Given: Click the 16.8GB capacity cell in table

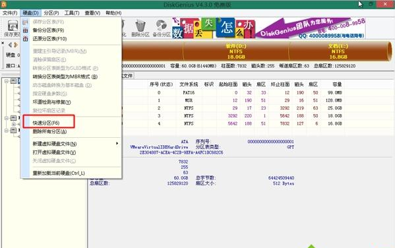Looking at the screenshot, I should 335,123.
